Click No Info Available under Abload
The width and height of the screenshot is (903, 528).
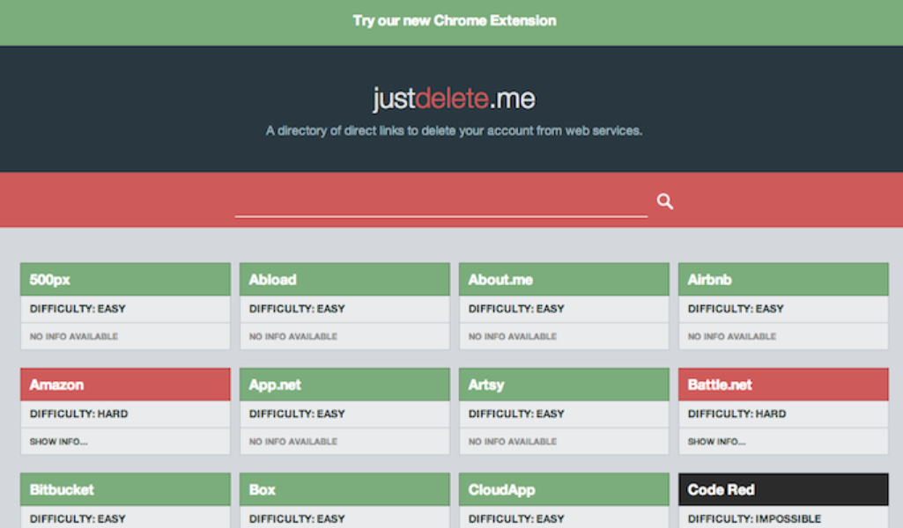click(x=293, y=336)
